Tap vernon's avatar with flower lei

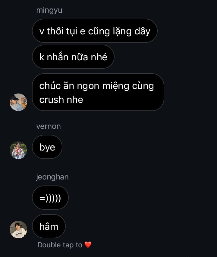click(18, 150)
